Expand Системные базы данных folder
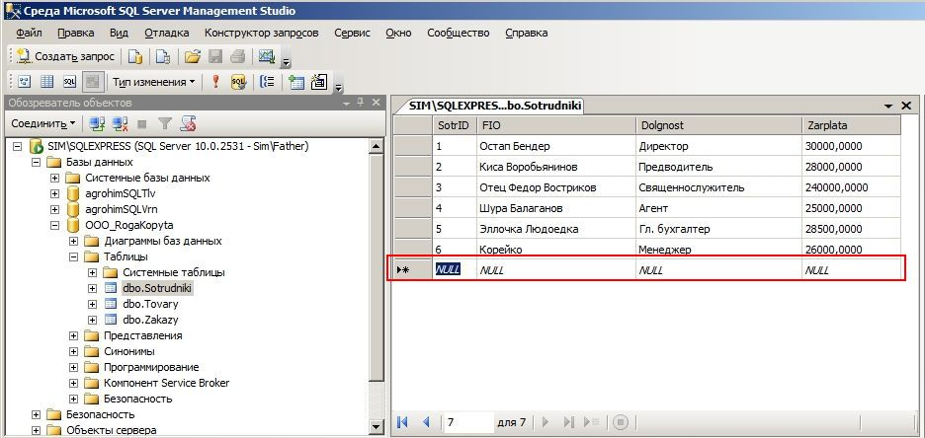 click(55, 178)
